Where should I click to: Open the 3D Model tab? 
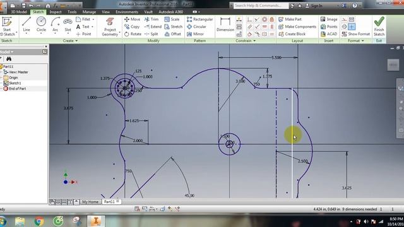coord(18,12)
